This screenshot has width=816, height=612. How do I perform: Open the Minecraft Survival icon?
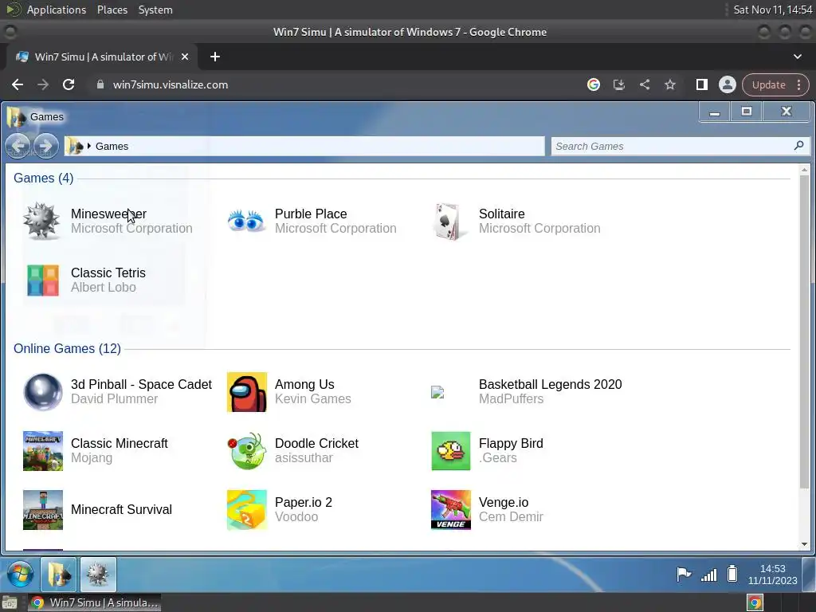click(x=43, y=509)
